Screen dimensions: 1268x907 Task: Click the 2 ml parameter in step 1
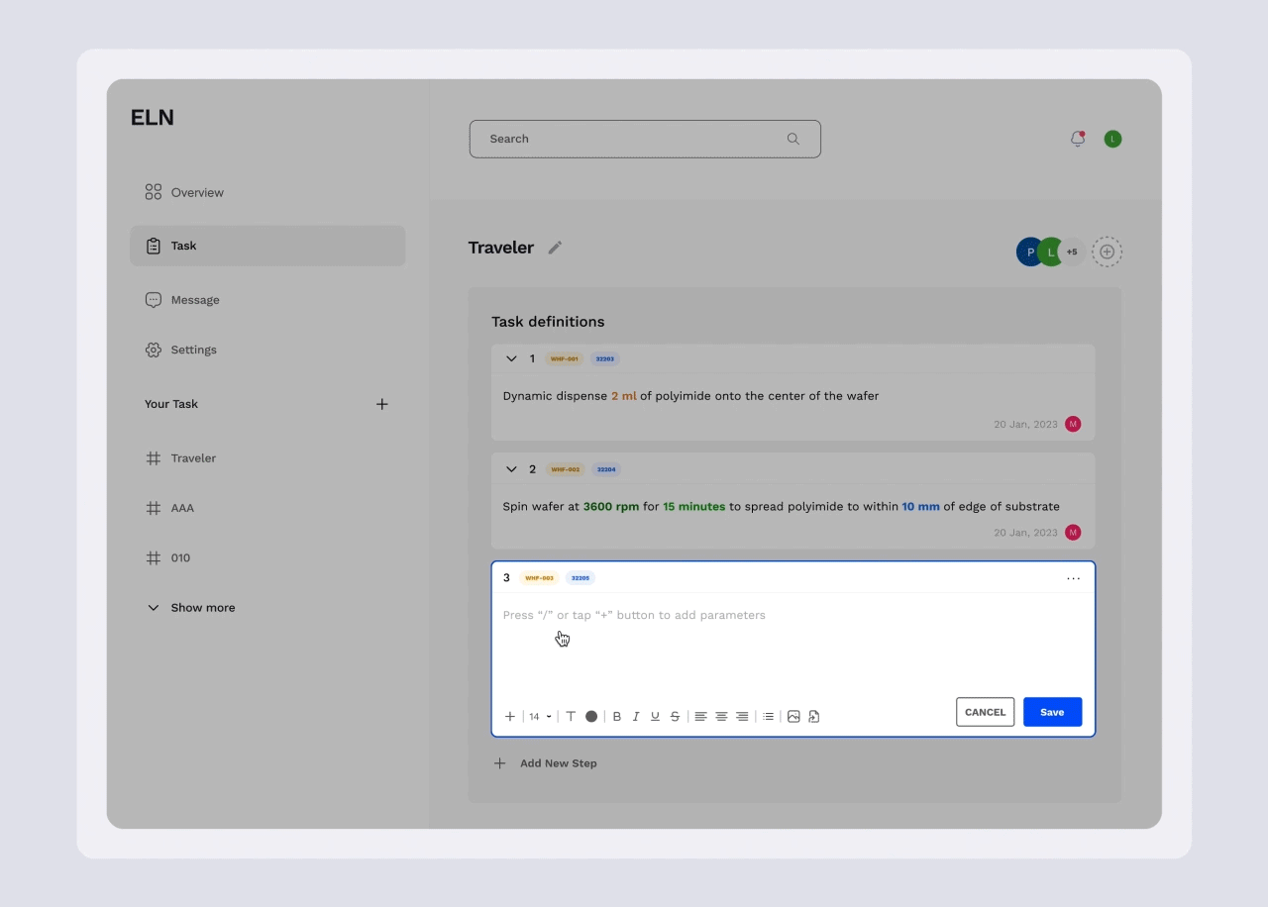tap(624, 396)
